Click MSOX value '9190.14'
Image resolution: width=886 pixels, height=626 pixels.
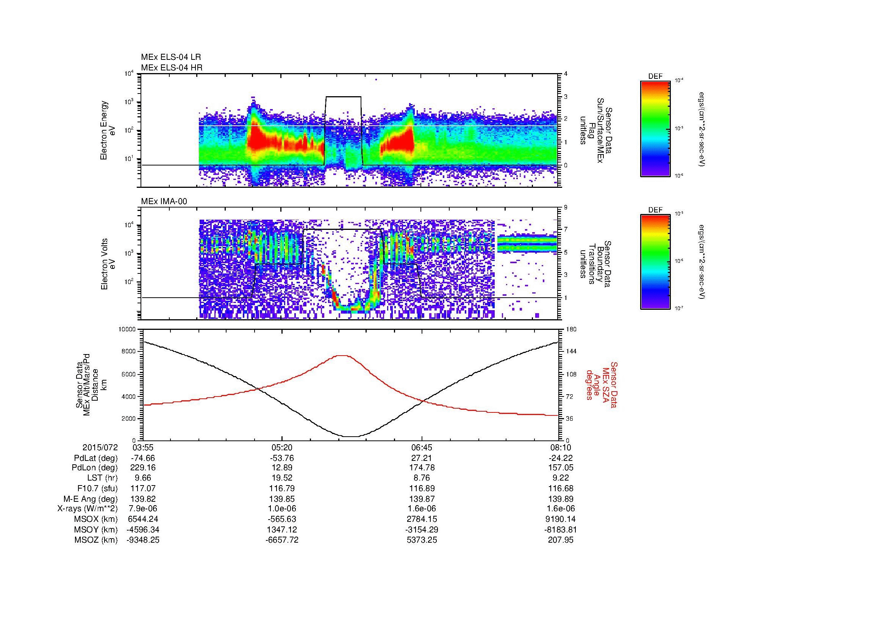(x=560, y=519)
